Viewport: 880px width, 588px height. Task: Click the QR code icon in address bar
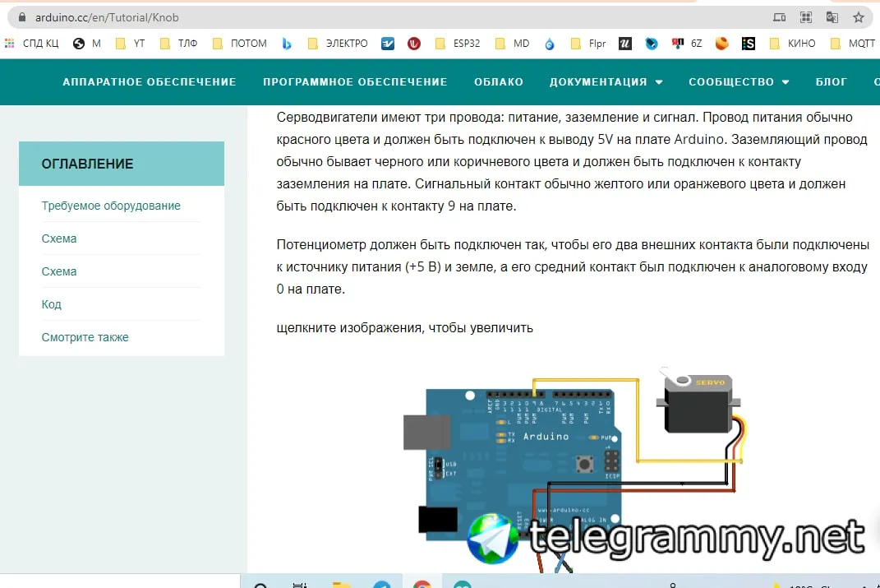pos(806,17)
